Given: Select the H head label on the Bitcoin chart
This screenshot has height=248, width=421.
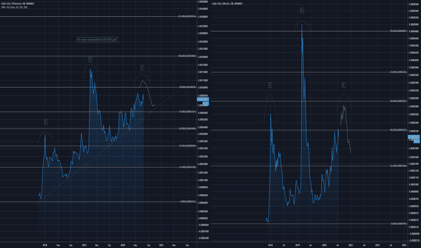Looking at the screenshot, I should coord(302,10).
